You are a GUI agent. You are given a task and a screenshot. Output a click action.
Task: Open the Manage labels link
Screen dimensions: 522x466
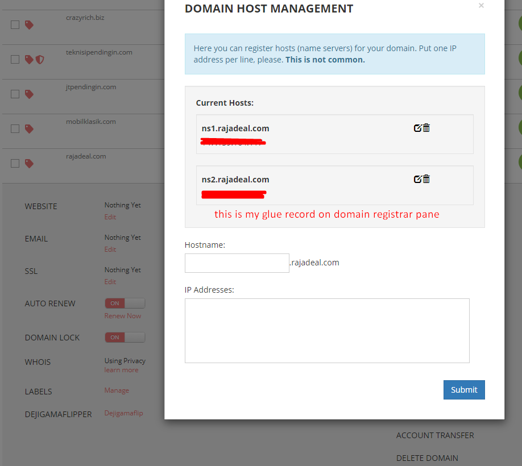(x=117, y=390)
